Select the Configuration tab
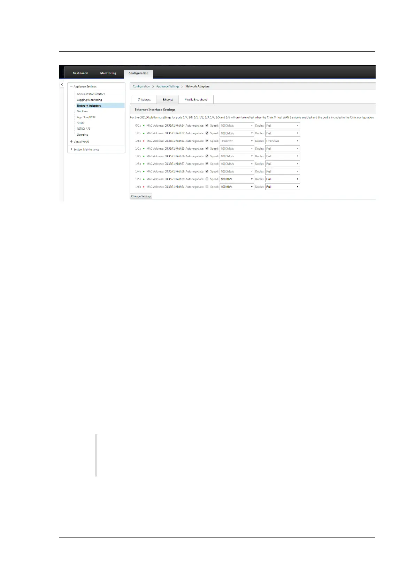415x587 pixels. pos(138,74)
